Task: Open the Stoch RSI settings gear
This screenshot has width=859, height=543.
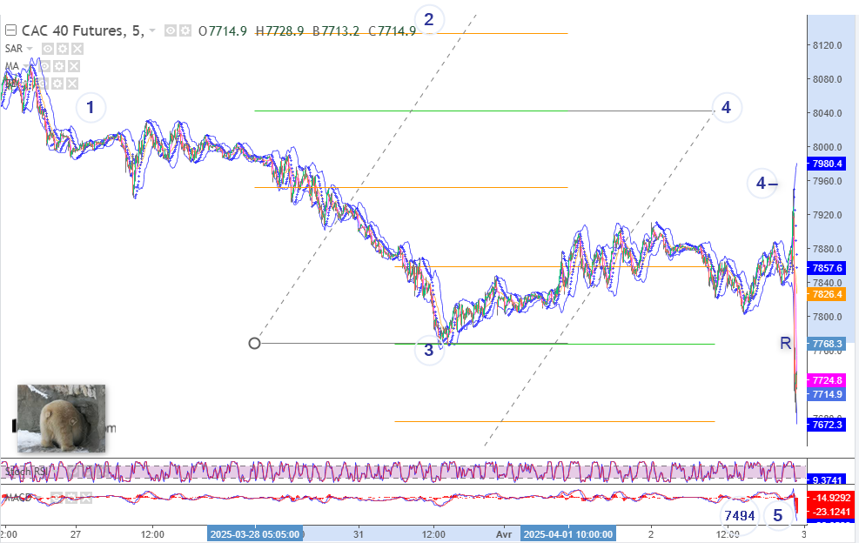Action: [x=88, y=472]
